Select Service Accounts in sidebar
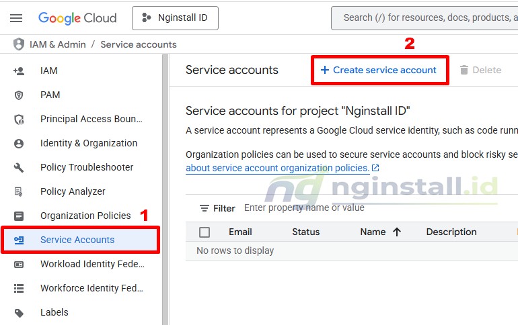This screenshot has height=325, width=518. (80, 240)
